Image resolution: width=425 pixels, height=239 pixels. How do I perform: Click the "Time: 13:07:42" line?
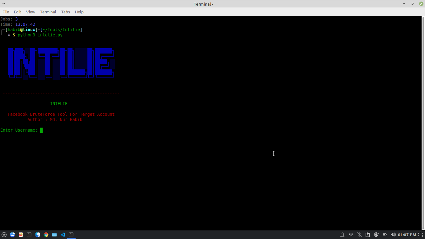tap(18, 24)
